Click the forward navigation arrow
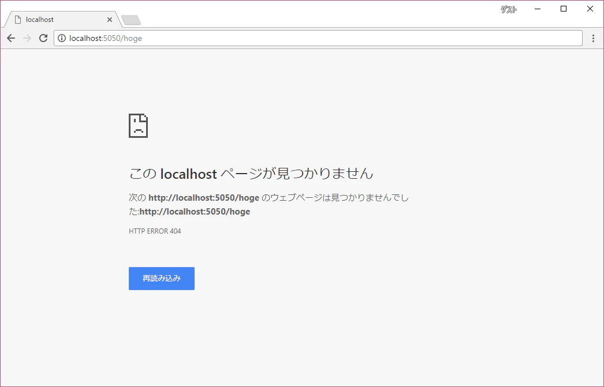This screenshot has width=604, height=387. click(27, 38)
